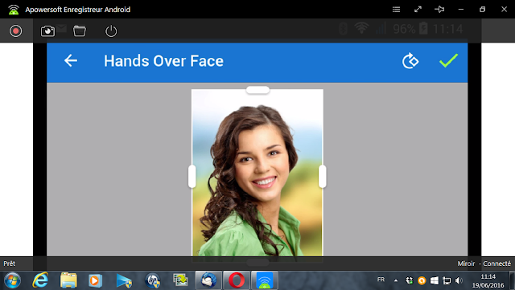515x290 pixels.
Task: Launch Internet Explorer from the taskbar
Action: [40, 280]
